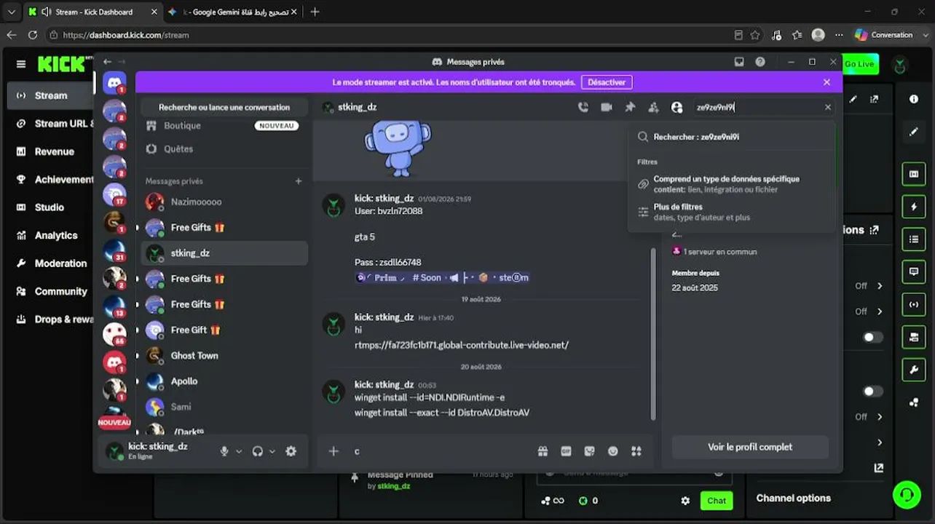Expand microphone input options arrow

coord(239,451)
